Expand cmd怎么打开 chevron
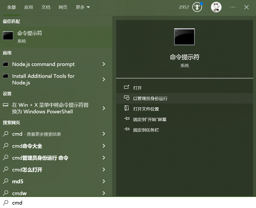 point(104,170)
